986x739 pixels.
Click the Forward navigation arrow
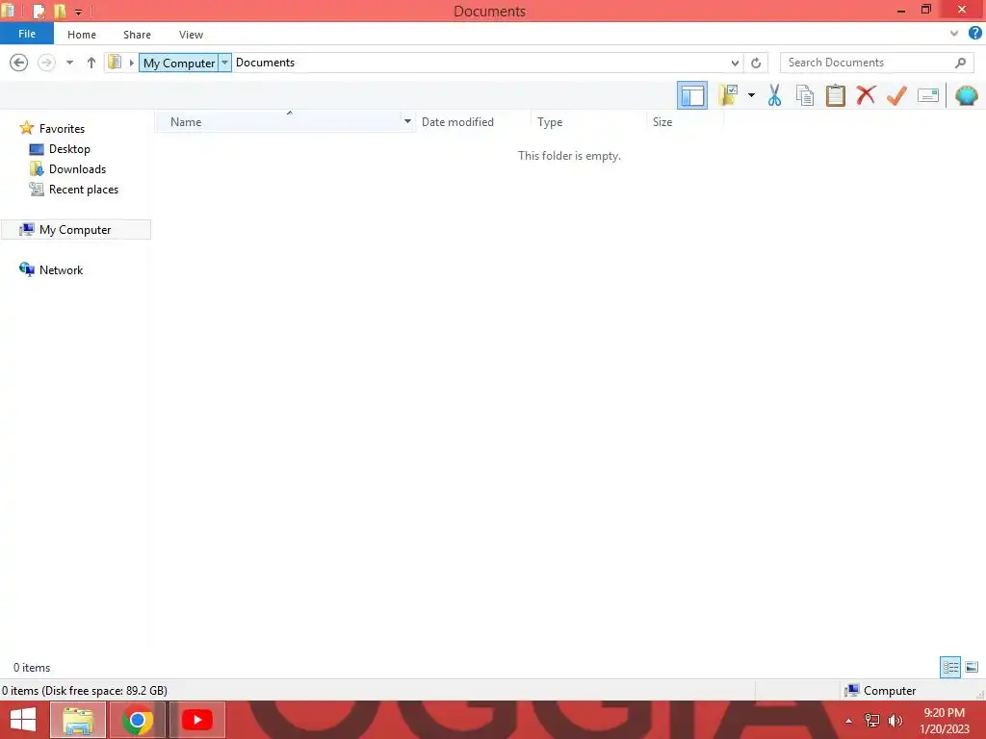click(46, 63)
